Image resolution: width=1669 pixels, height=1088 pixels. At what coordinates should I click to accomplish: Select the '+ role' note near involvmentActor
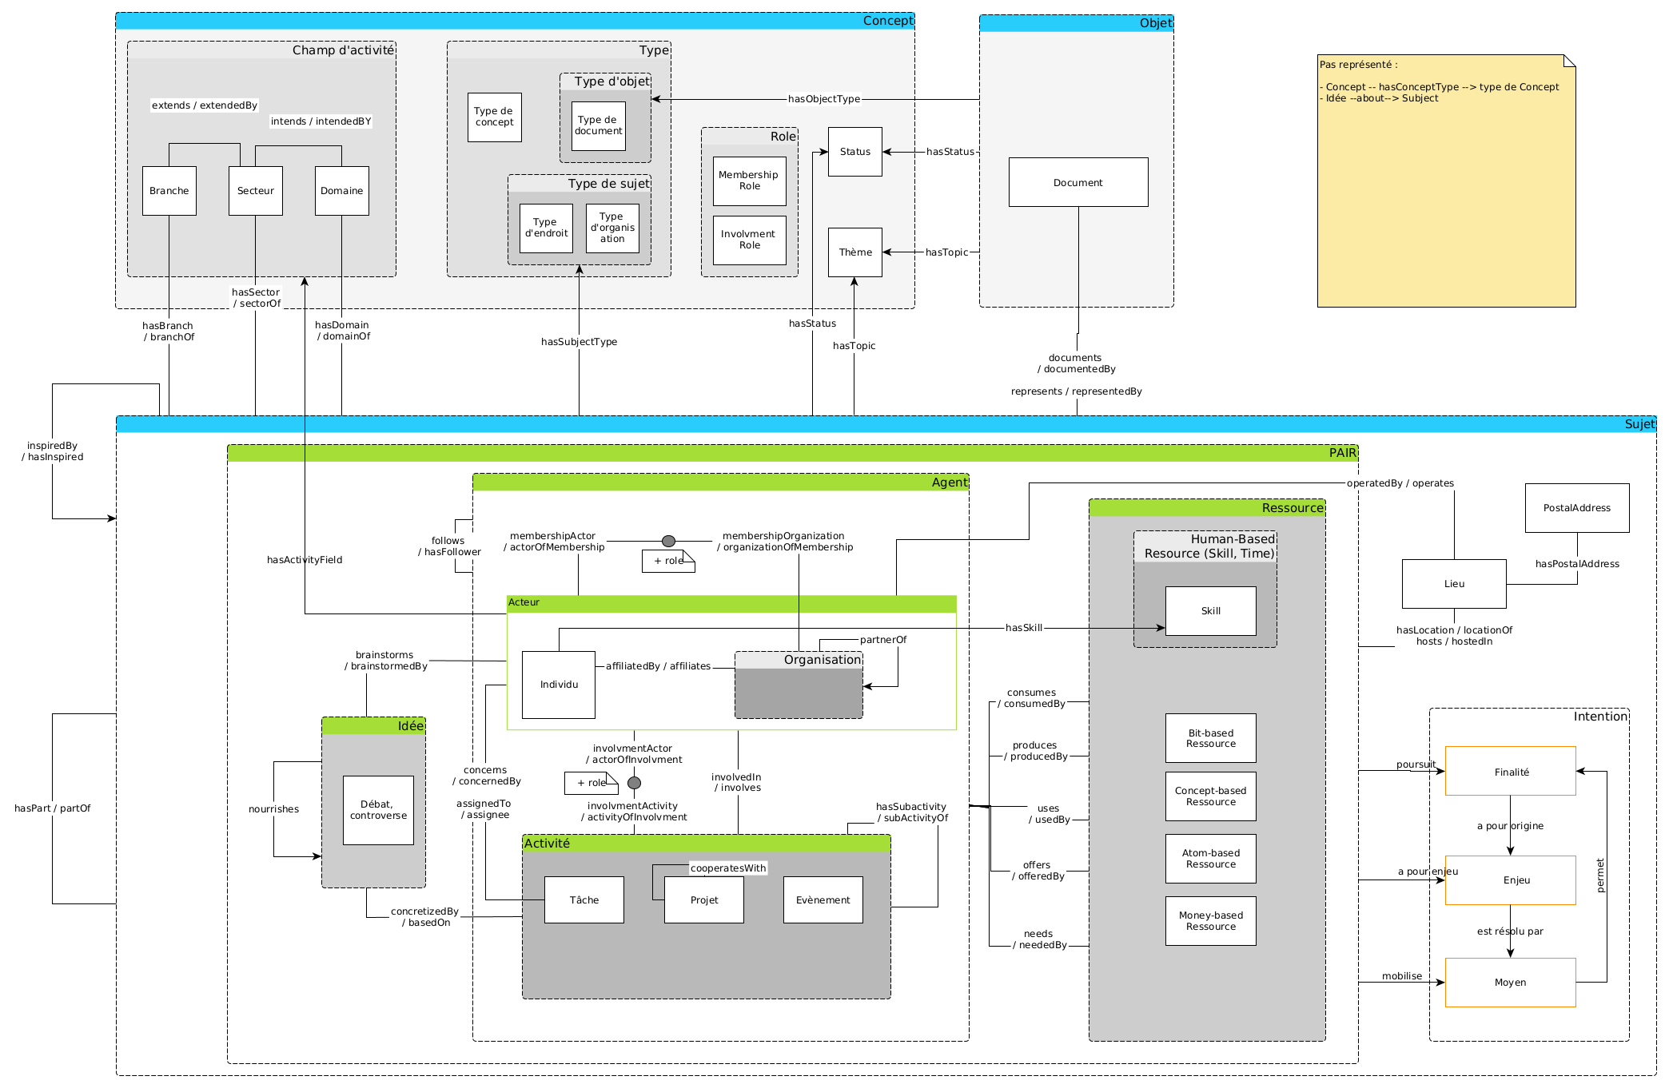point(591,783)
